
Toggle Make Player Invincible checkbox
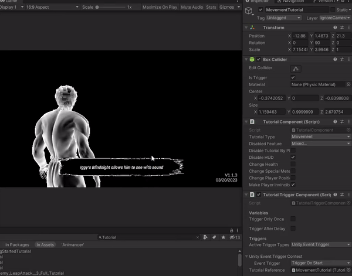[293, 185]
